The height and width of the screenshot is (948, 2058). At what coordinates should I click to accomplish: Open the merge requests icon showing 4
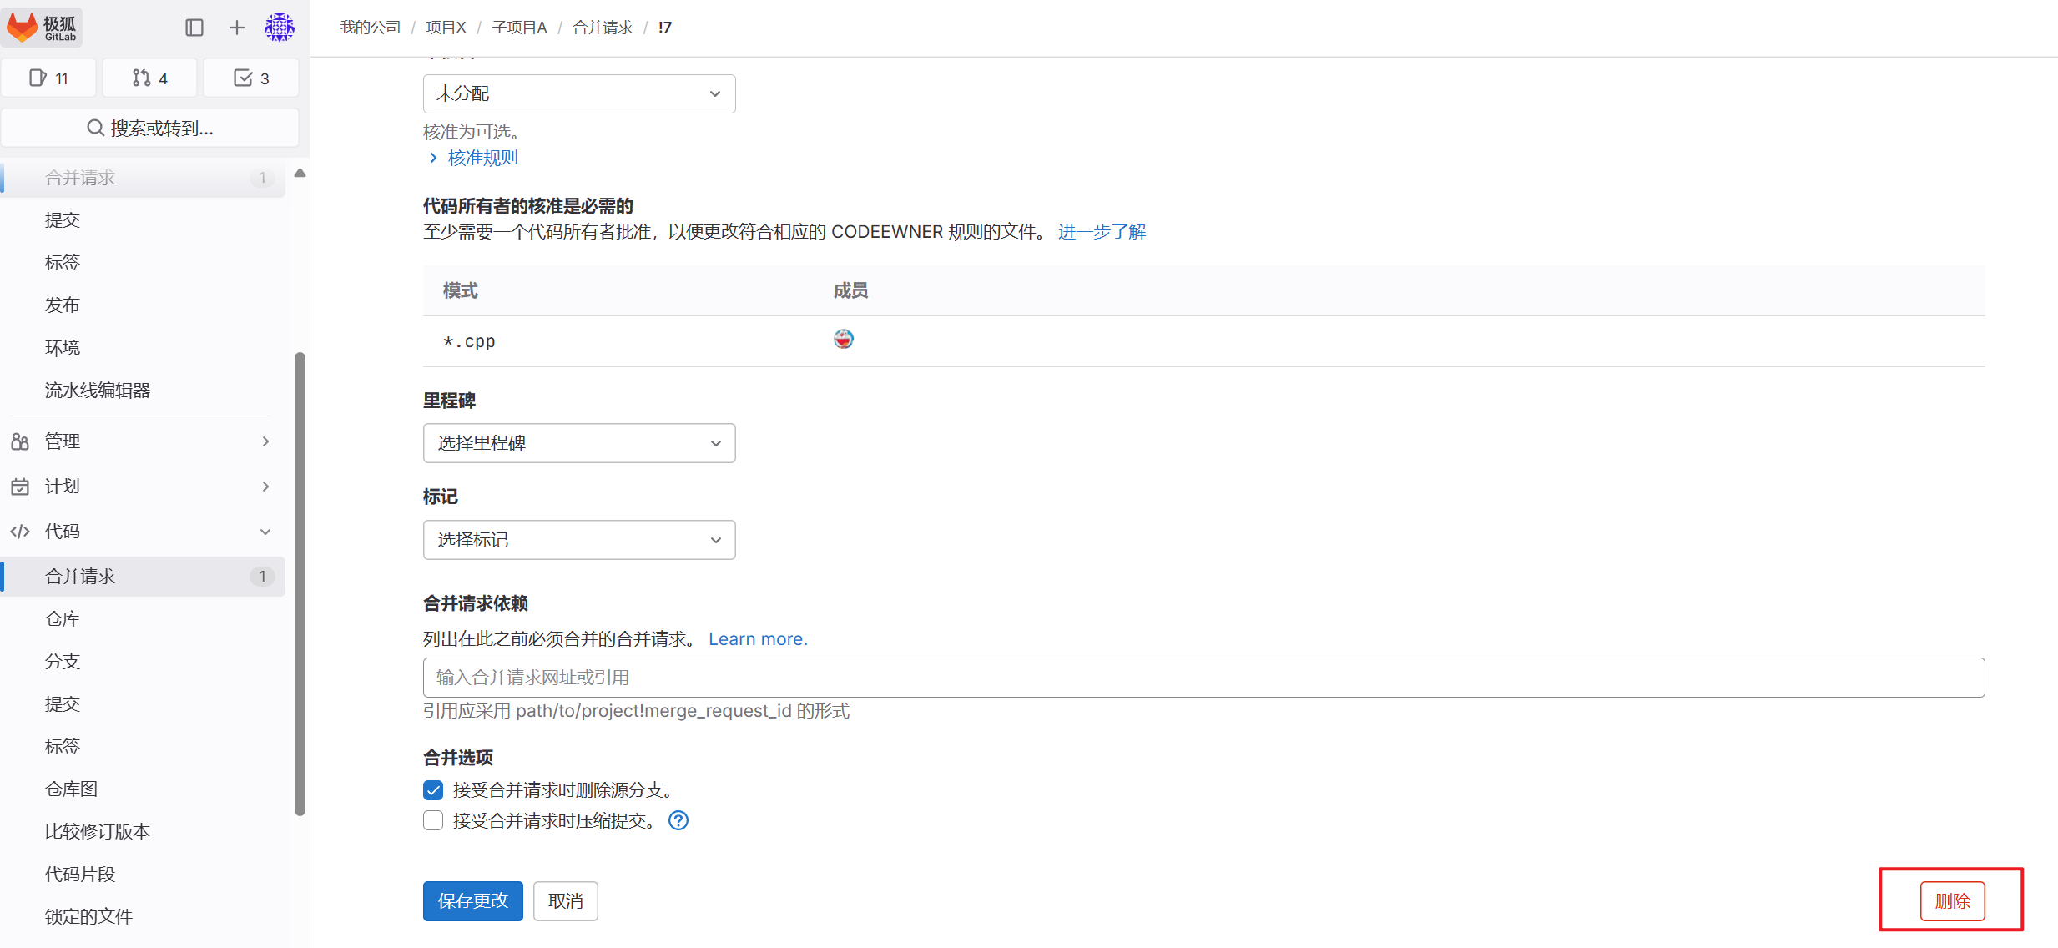[x=149, y=78]
